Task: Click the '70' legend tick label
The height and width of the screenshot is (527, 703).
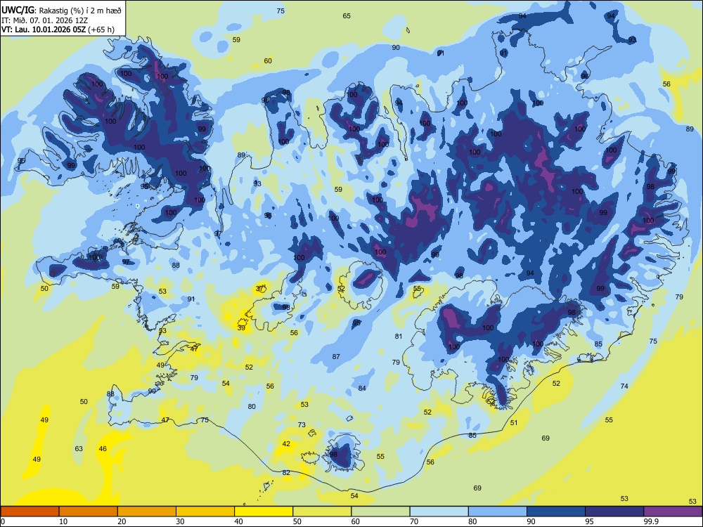Action: click(414, 521)
